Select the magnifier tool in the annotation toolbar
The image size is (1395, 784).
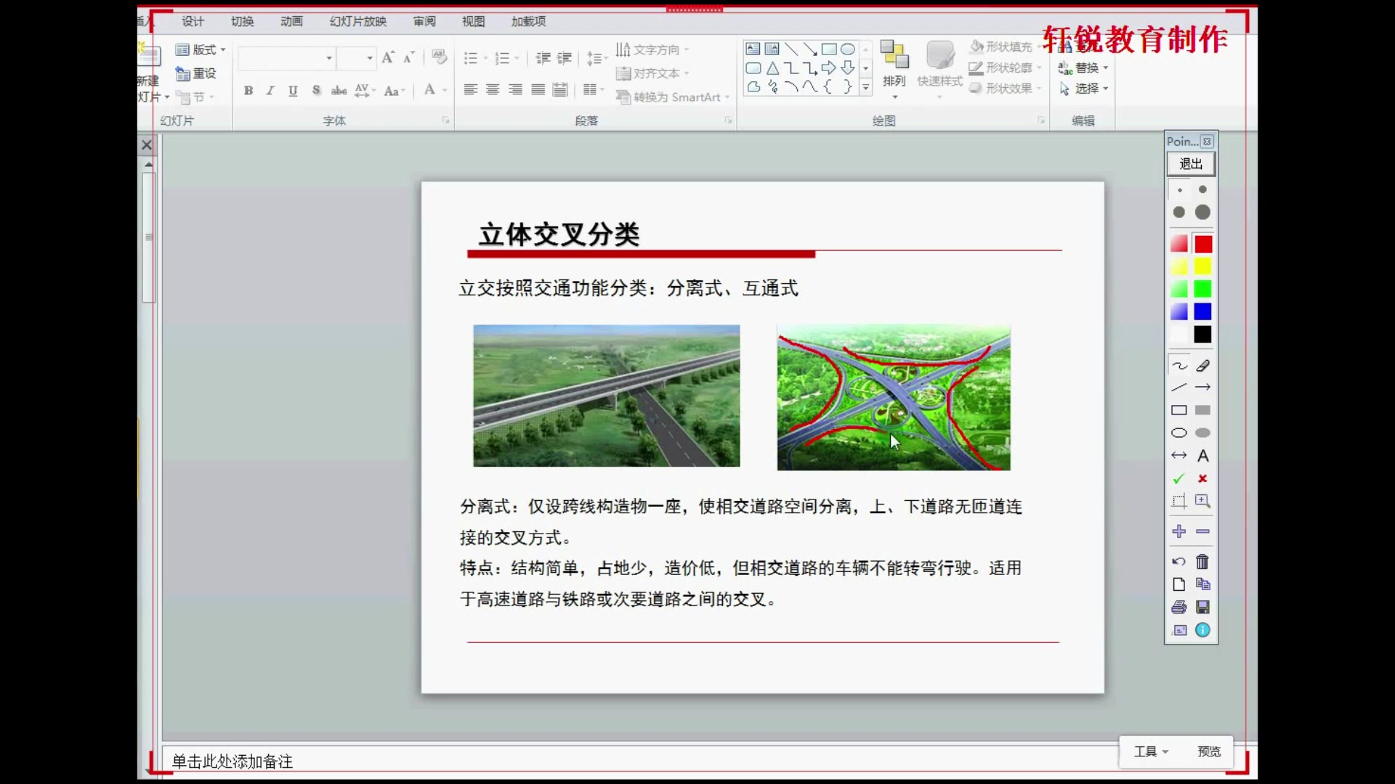point(1203,502)
